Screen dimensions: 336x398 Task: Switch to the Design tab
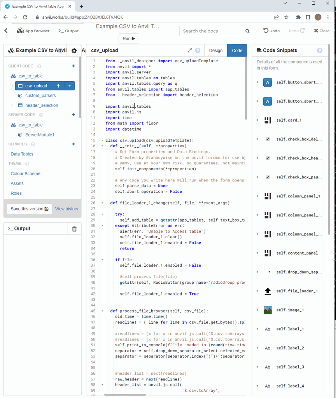(x=216, y=51)
